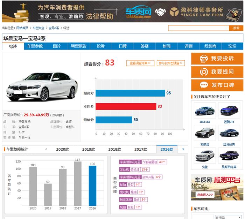
Task: Click the 我要提问 button
Action: point(217,72)
